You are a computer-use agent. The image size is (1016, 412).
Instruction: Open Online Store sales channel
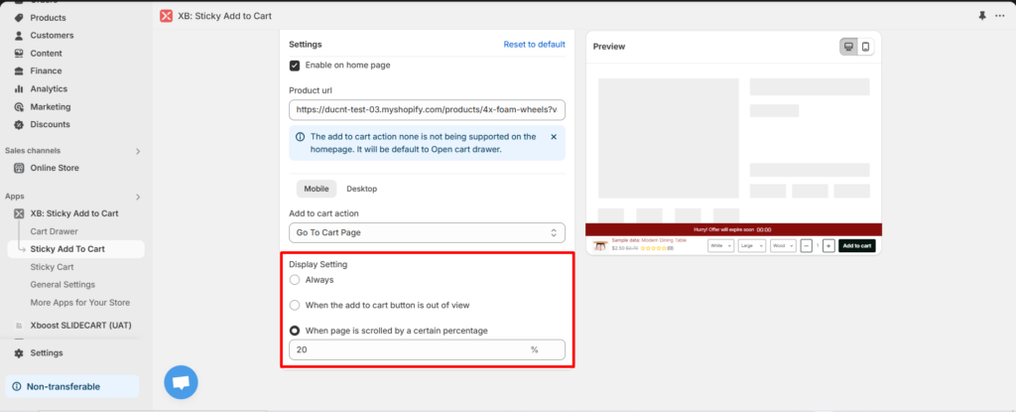(55, 168)
